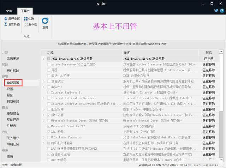Image resolution: width=226 pixels, height=168 pixels.
Task: Expand Microsoft Message Queue (MSMQ) node
Action: pos(44,121)
